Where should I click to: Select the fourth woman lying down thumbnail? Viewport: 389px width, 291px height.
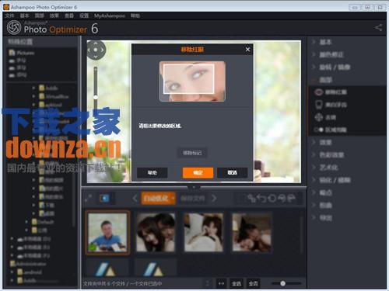tap(251, 233)
